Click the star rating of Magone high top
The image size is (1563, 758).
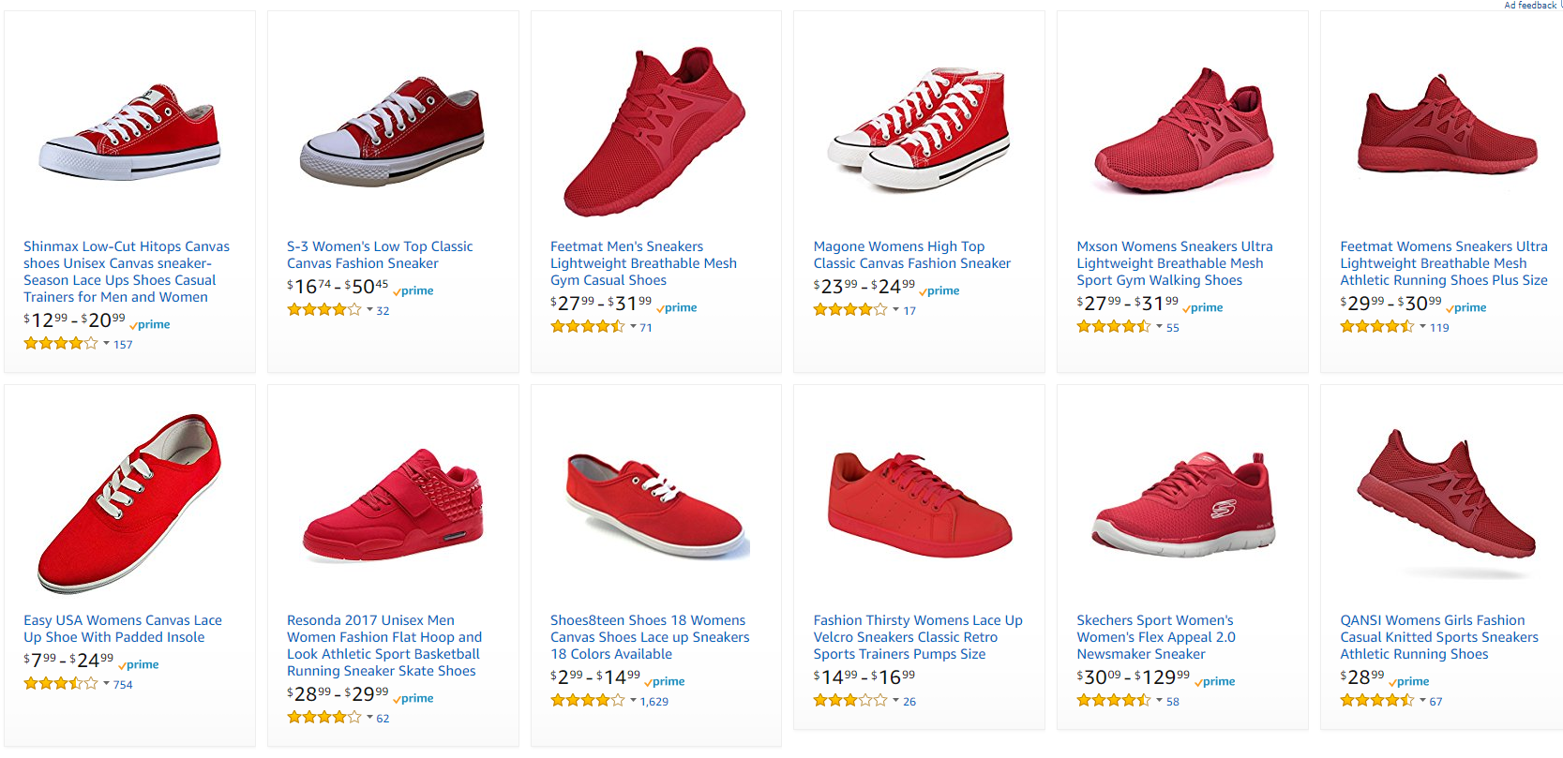tap(850, 309)
